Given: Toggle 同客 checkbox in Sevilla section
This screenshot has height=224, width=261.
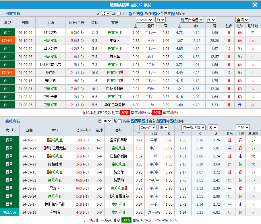Looking at the screenshot, I should pos(120,121).
